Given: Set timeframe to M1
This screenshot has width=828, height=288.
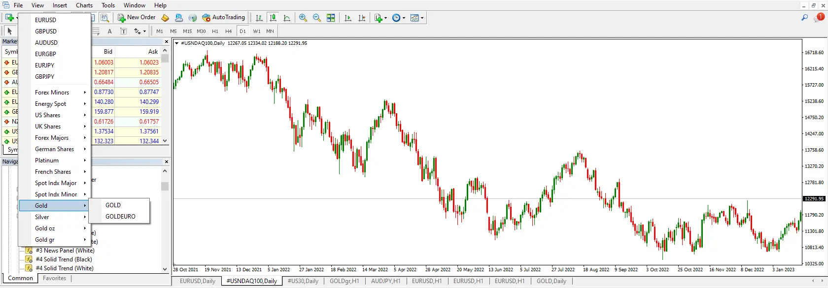Looking at the screenshot, I should [x=160, y=31].
